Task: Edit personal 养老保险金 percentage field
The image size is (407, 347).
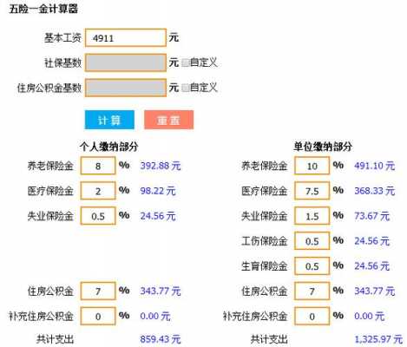Action: click(x=98, y=166)
